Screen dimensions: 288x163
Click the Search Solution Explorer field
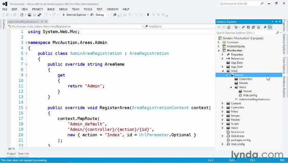pos(249,33)
